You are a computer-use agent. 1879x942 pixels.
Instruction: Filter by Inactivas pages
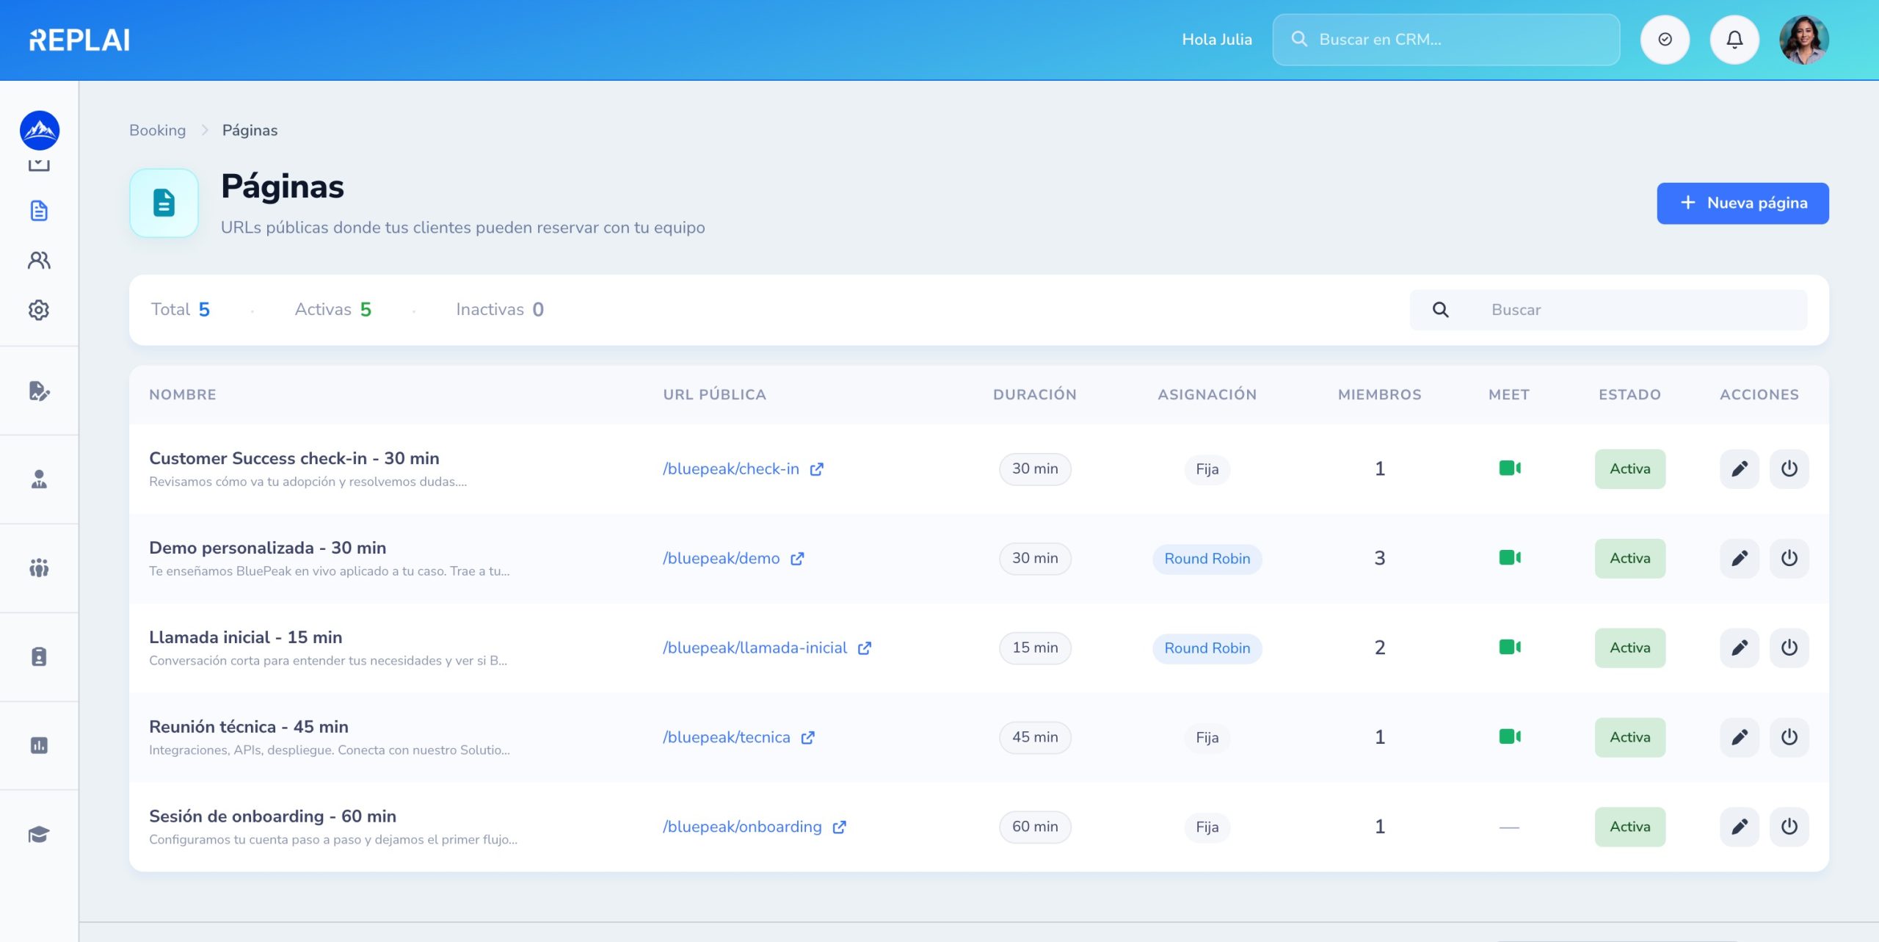pos(500,310)
